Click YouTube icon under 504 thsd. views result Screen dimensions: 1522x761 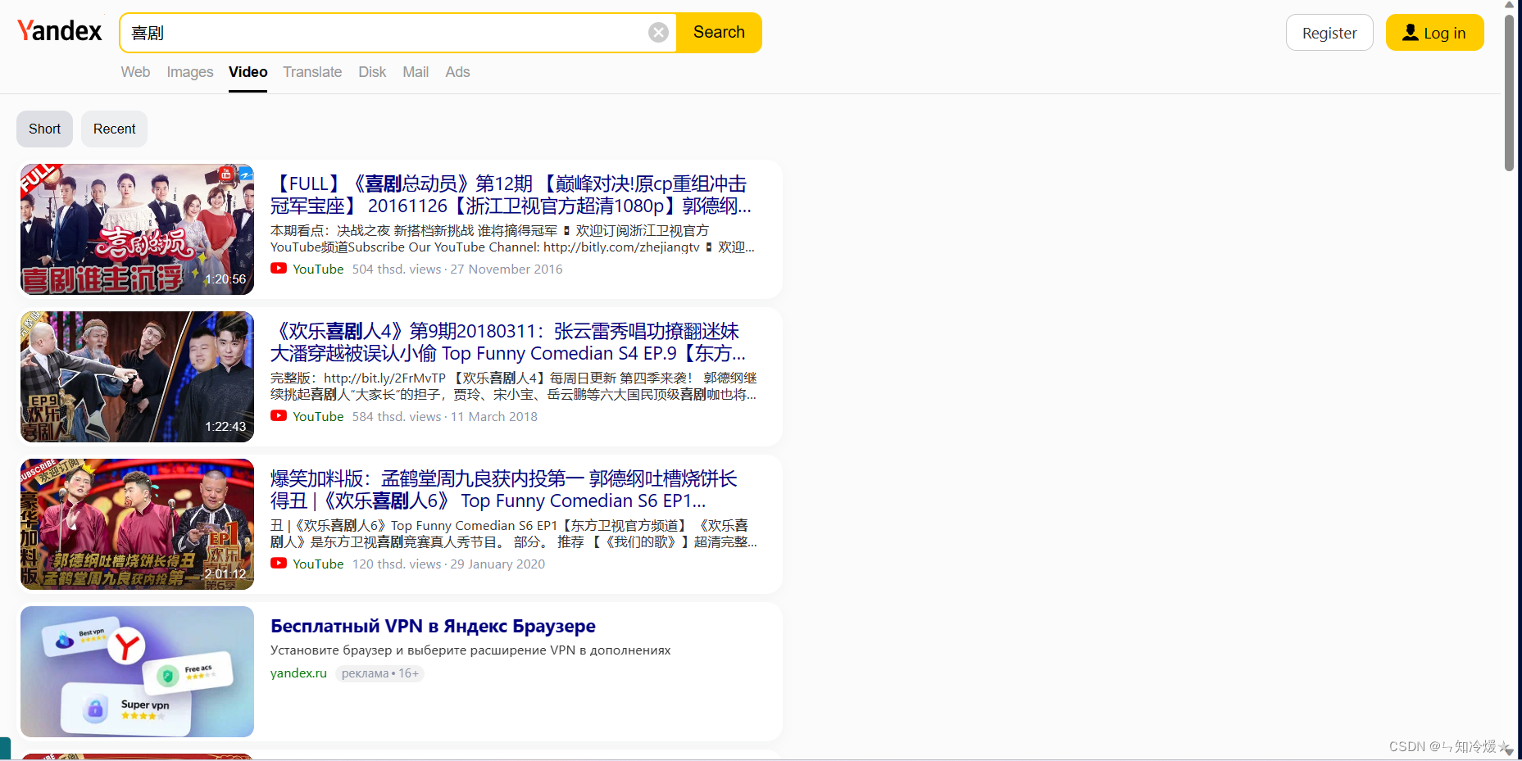point(279,269)
